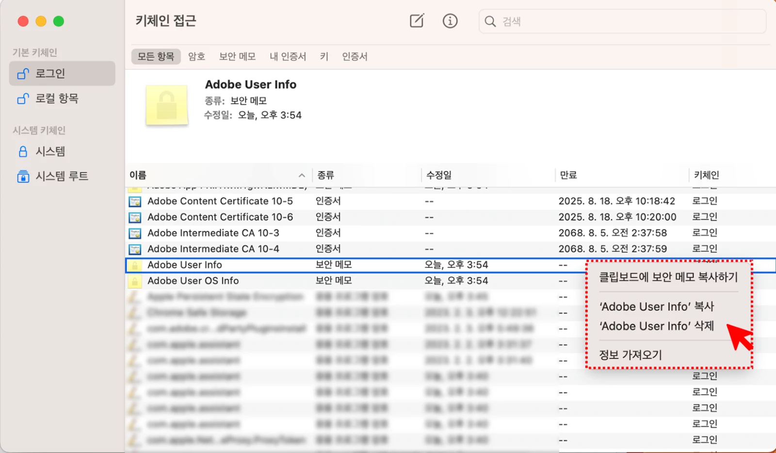Select the 시스템 루트 keychain in the sidebar
776x453 pixels.
[x=62, y=176]
